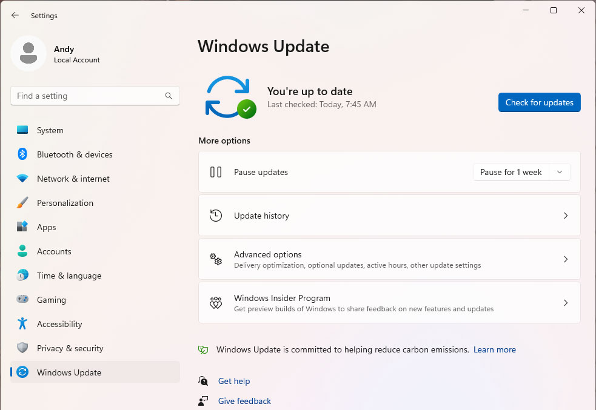This screenshot has height=410, width=596.
Task: Click the Windows Update sidebar sync icon
Action: click(22, 372)
